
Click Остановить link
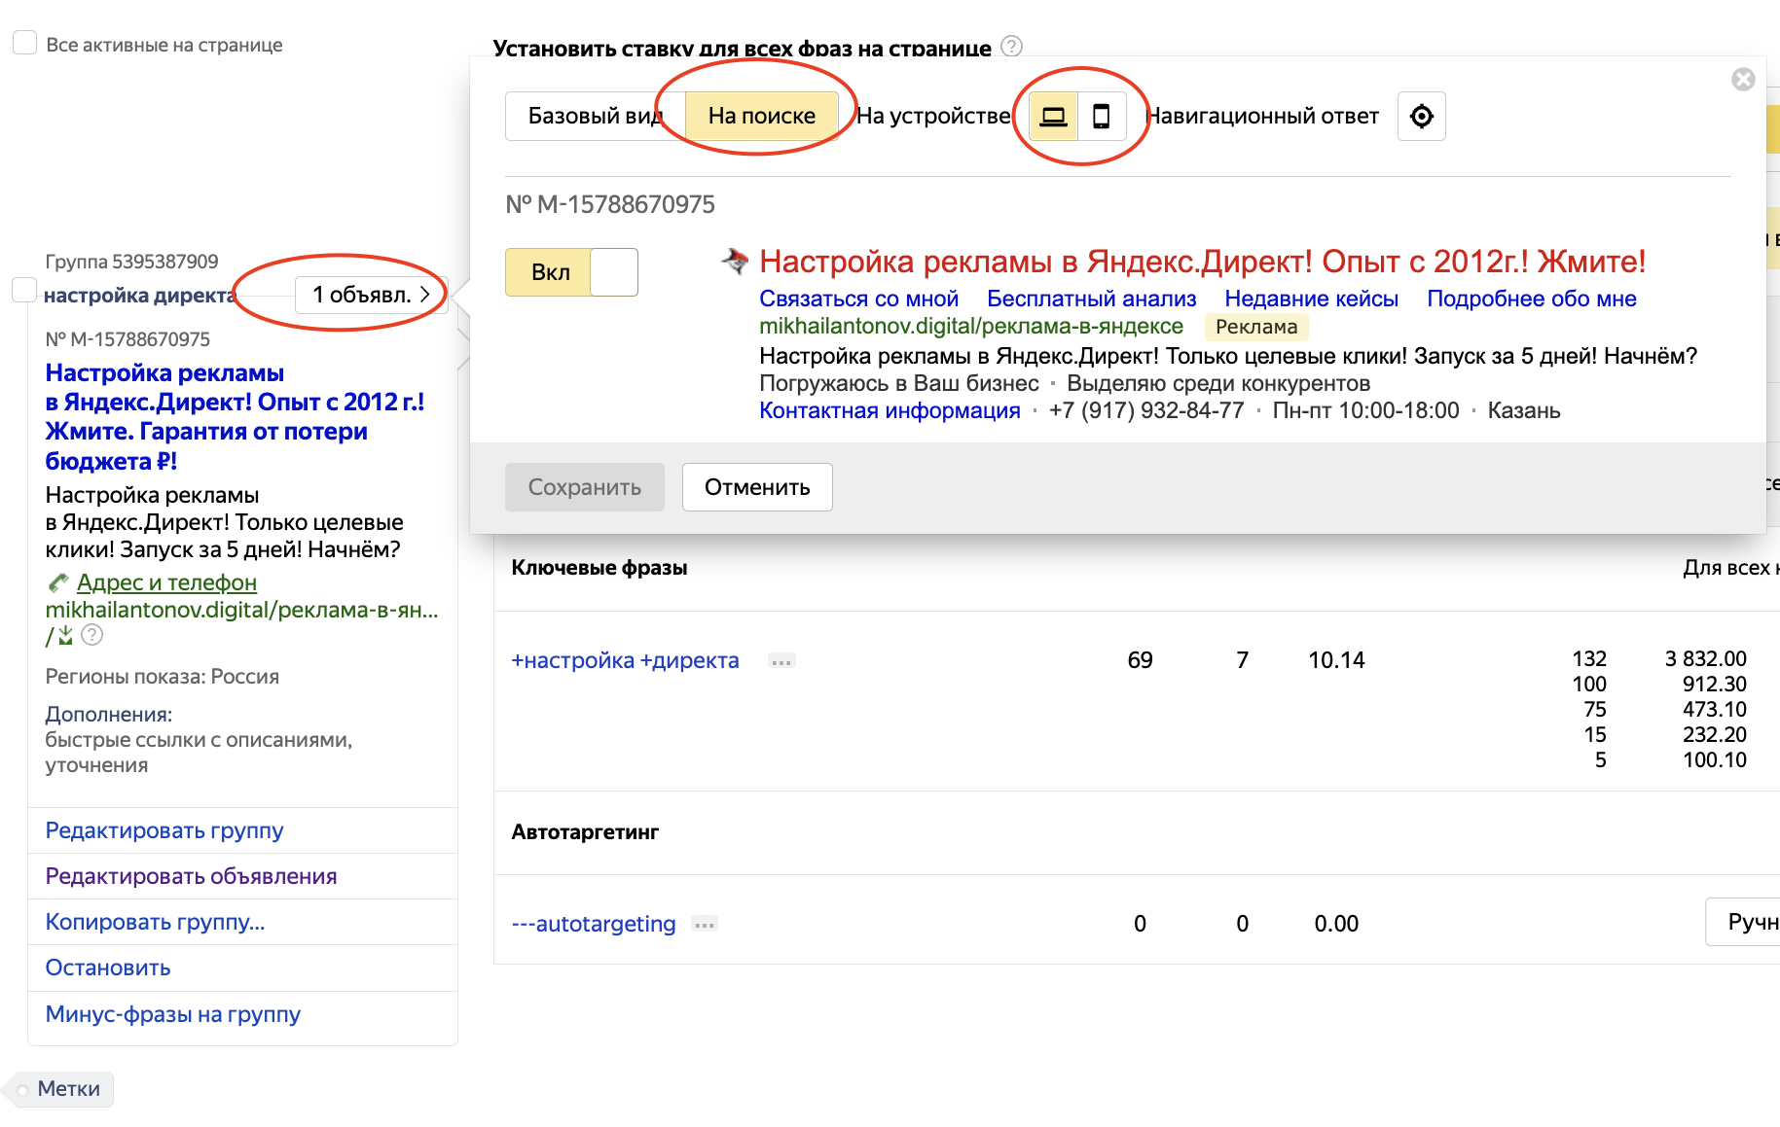coord(108,968)
